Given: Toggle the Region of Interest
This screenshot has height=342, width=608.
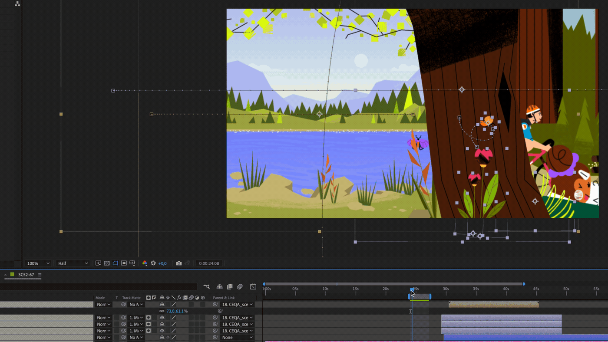Looking at the screenshot, I should [x=124, y=263].
